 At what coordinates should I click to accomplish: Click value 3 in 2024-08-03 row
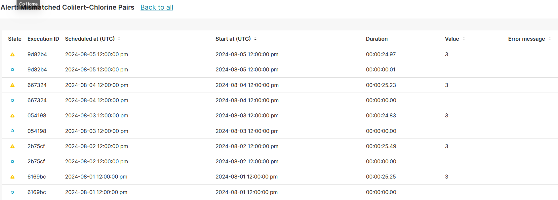(x=447, y=115)
